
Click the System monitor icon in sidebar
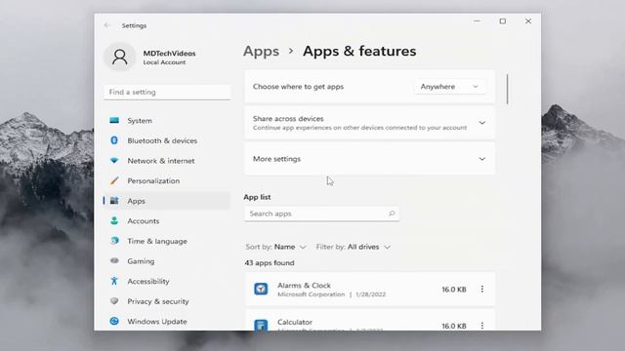pos(114,120)
